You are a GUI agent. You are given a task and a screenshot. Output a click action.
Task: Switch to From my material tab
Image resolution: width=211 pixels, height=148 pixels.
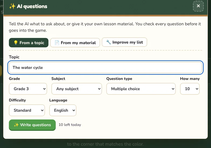(x=75, y=43)
